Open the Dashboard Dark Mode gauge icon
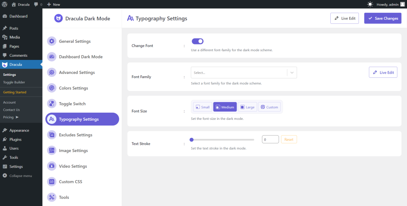Viewport: 407px width, 206px height. pyautogui.click(x=52, y=57)
